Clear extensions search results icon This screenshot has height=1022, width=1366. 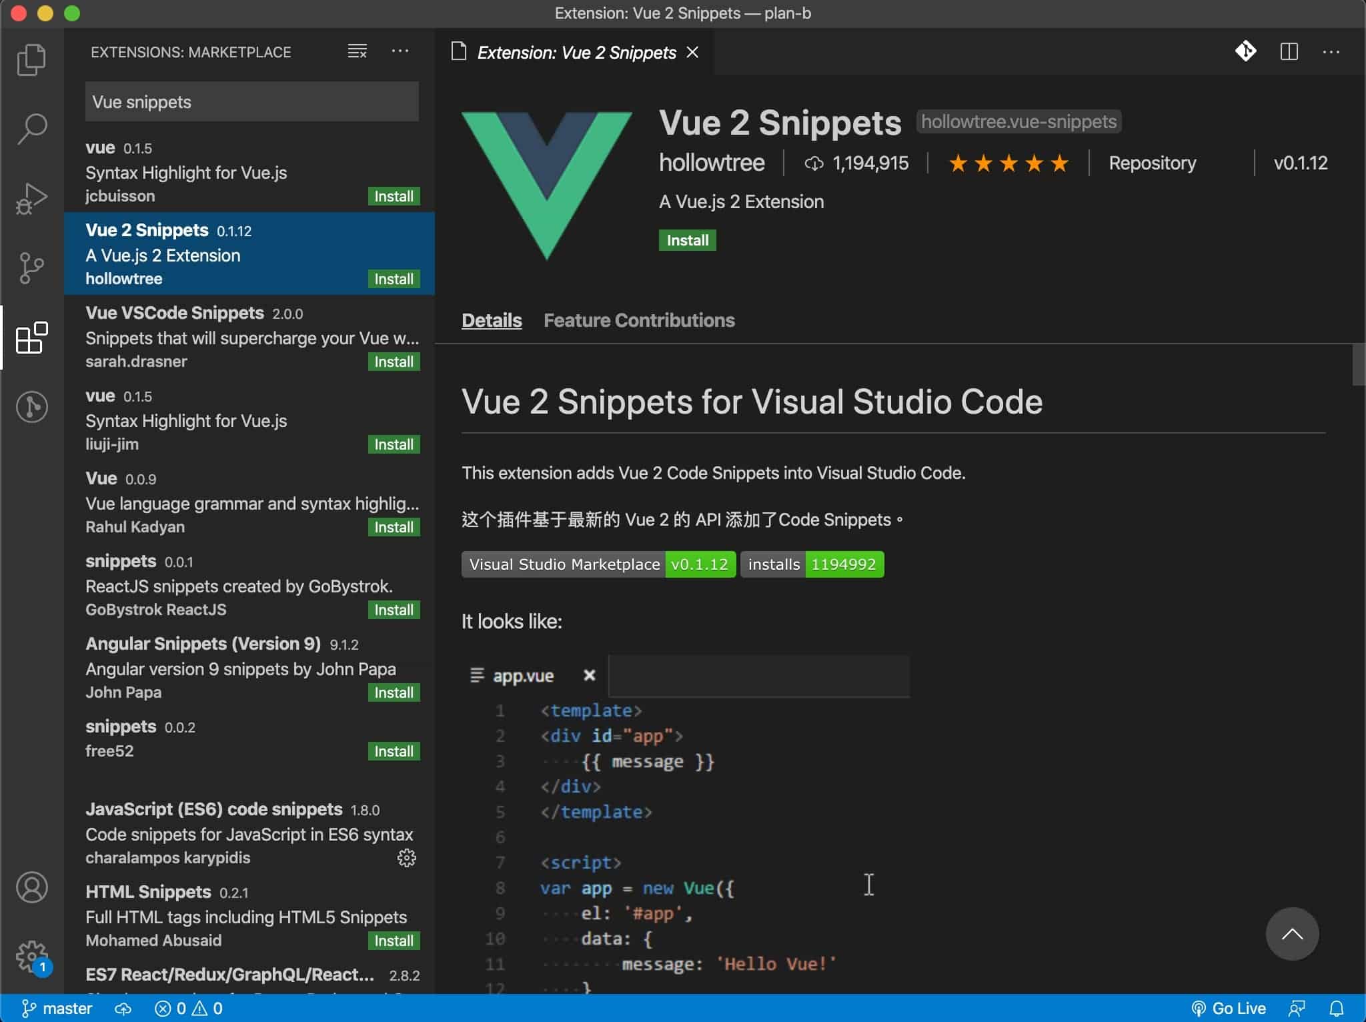point(358,51)
